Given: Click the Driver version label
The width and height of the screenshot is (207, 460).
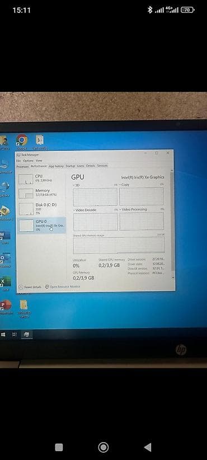Looking at the screenshot, I should point(137,260).
